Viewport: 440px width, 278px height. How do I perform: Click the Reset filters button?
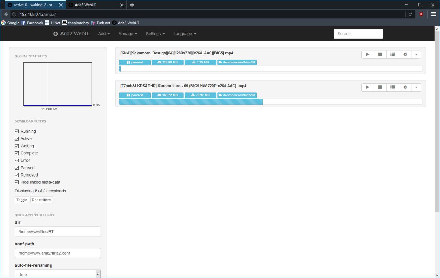pos(41,200)
